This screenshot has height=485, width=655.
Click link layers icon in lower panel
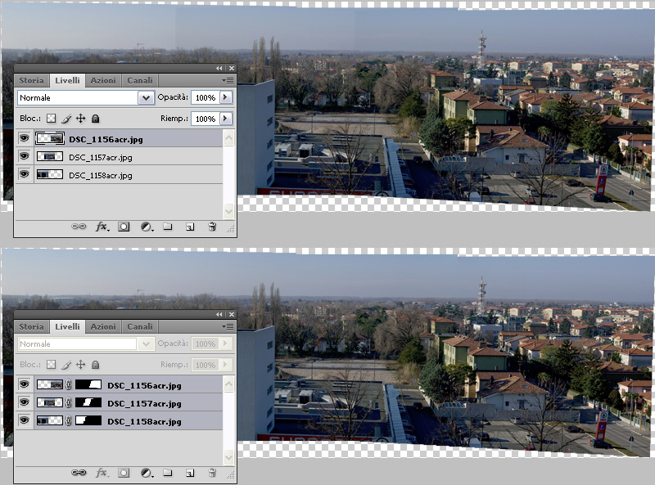[79, 473]
